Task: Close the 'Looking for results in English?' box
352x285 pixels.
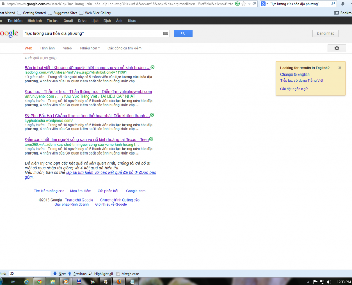Action: (340, 68)
